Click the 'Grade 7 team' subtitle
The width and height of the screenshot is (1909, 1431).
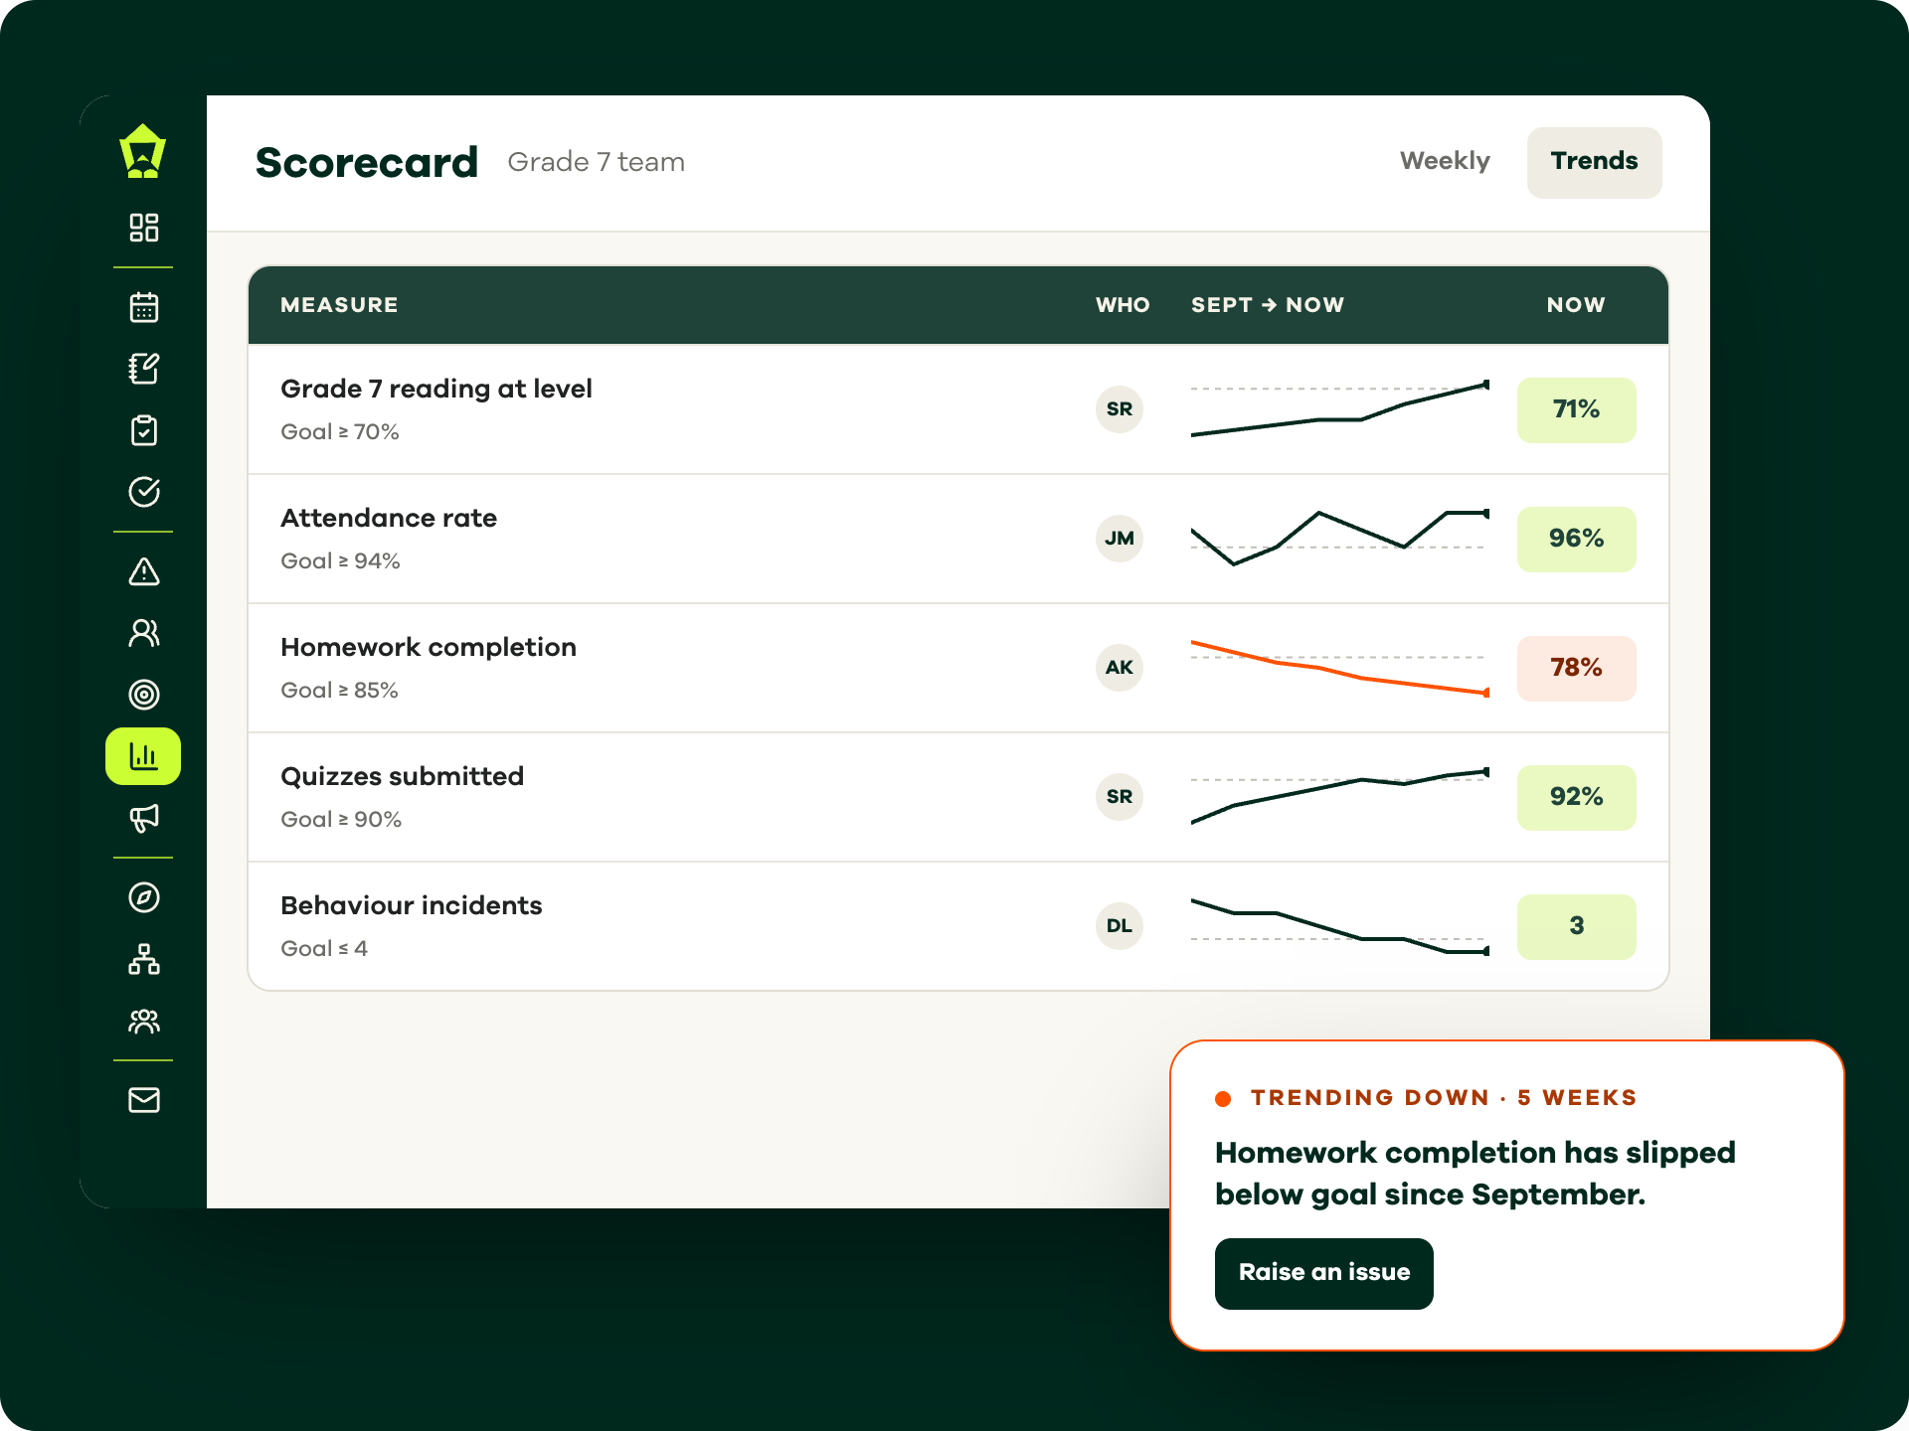[x=596, y=162]
